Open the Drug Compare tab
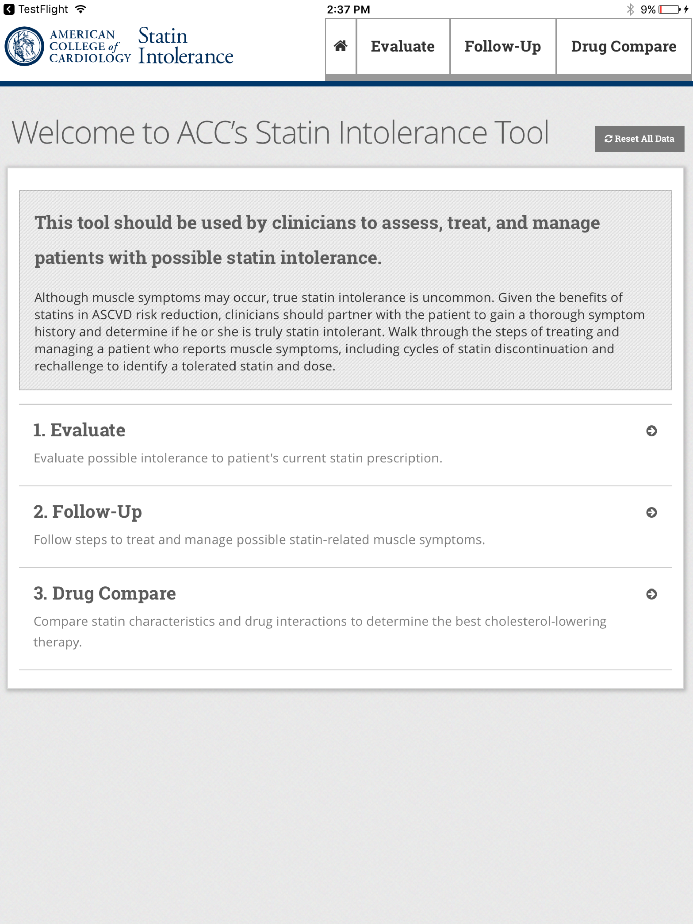 (624, 46)
